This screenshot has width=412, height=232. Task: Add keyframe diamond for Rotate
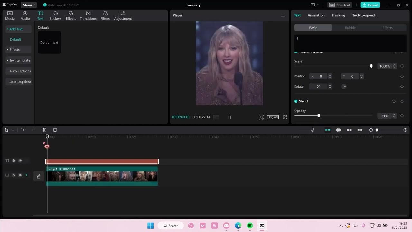tap(402, 86)
